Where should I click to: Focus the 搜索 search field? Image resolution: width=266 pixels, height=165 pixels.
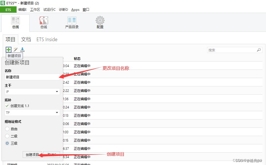(234, 50)
